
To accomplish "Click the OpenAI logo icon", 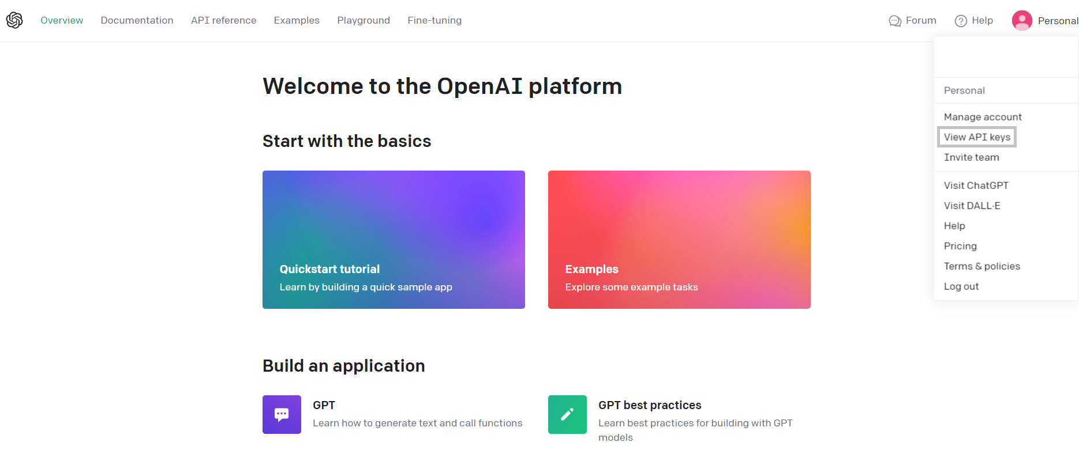I will [x=14, y=20].
